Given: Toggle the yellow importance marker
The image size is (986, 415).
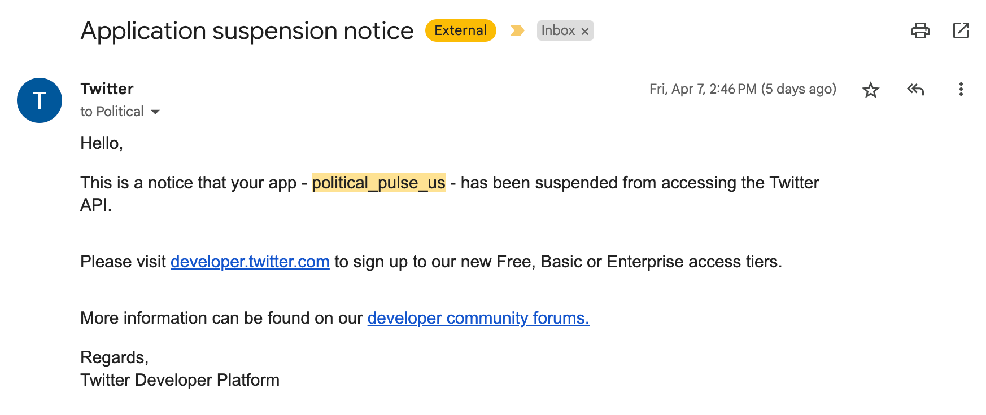Looking at the screenshot, I should point(517,30).
